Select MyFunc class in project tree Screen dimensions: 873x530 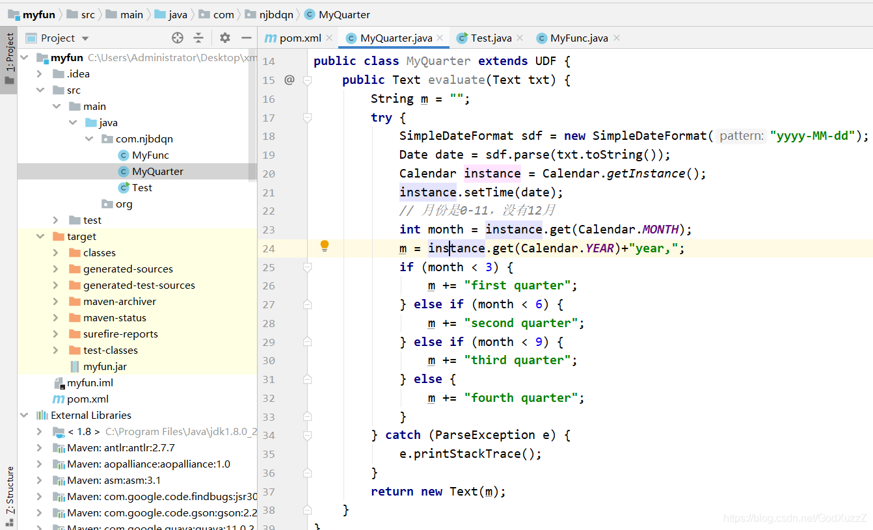click(x=143, y=155)
